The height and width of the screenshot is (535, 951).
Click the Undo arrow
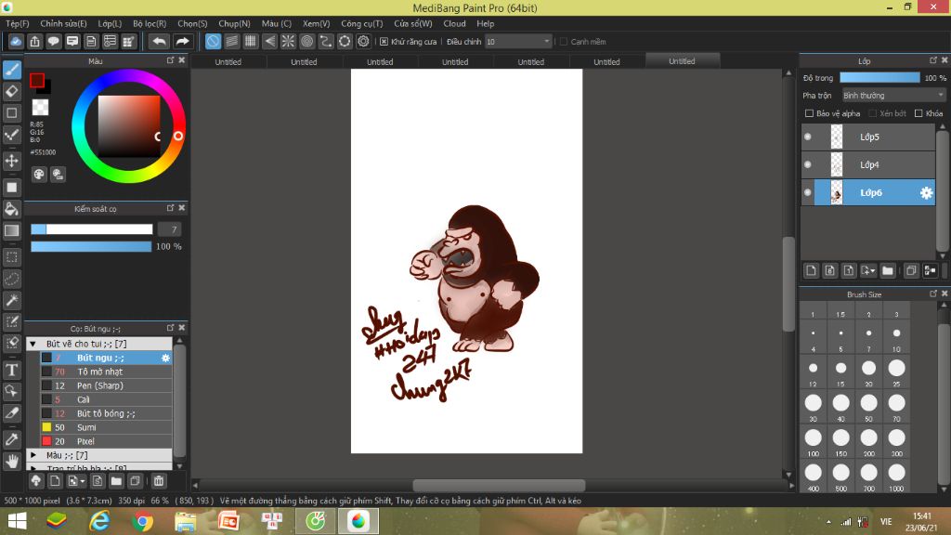coord(159,41)
